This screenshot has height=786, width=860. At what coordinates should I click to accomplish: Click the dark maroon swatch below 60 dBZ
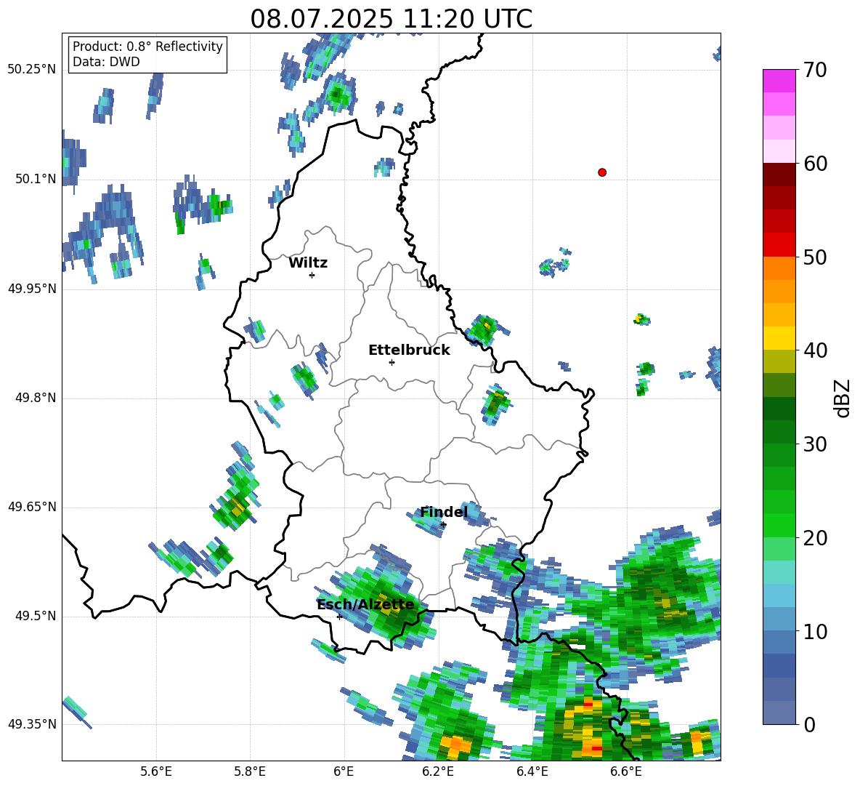779,175
